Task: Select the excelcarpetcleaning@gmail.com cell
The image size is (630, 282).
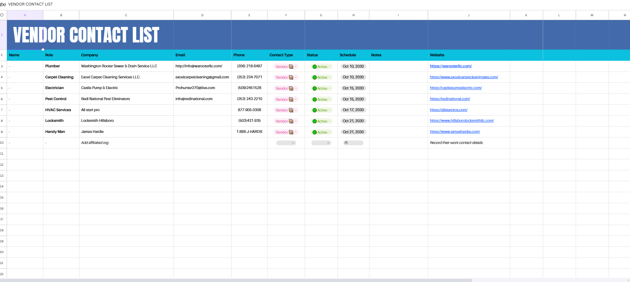Action: (202, 77)
